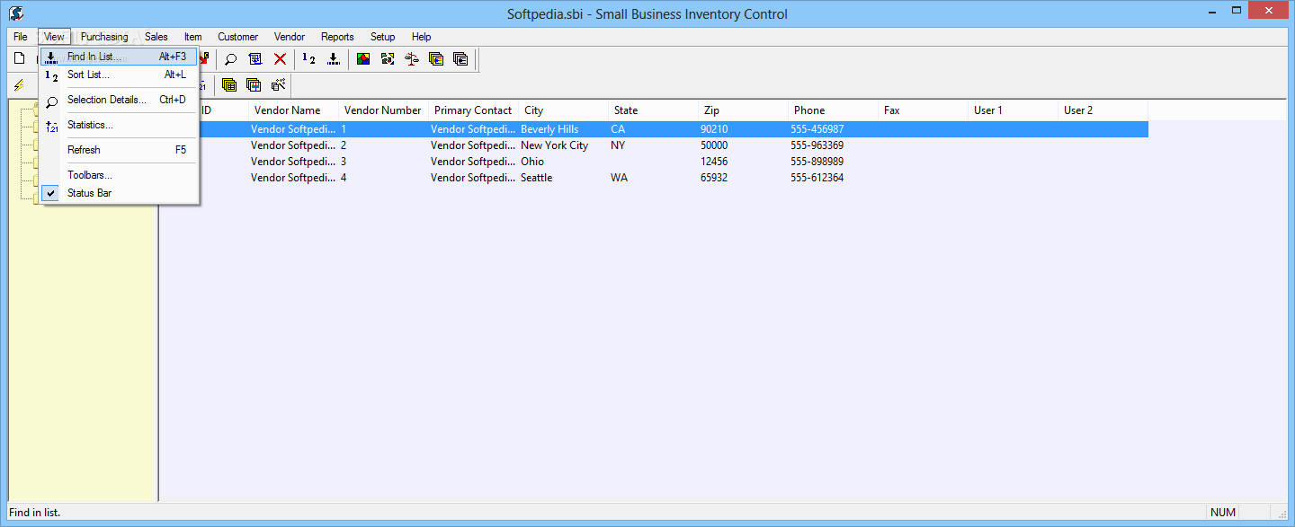The image size is (1295, 527).
Task: Click the last yellow stacked windows icon in top toolbar
Action: point(460,59)
